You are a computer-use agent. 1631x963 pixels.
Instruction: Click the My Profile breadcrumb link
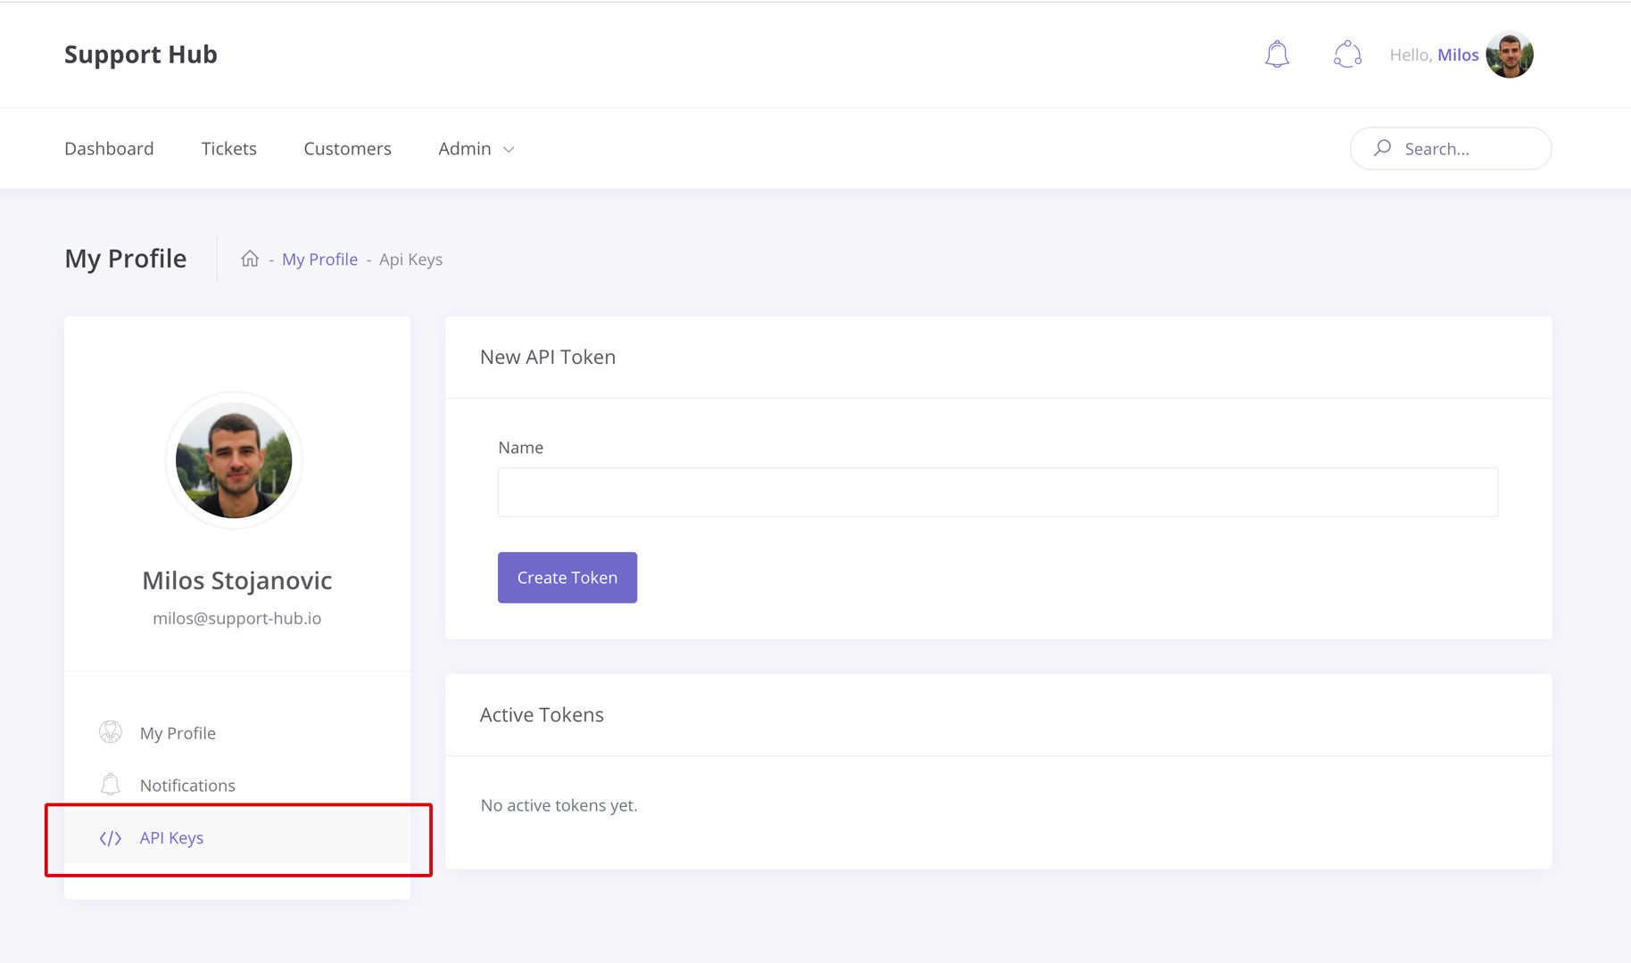pyautogui.click(x=319, y=259)
